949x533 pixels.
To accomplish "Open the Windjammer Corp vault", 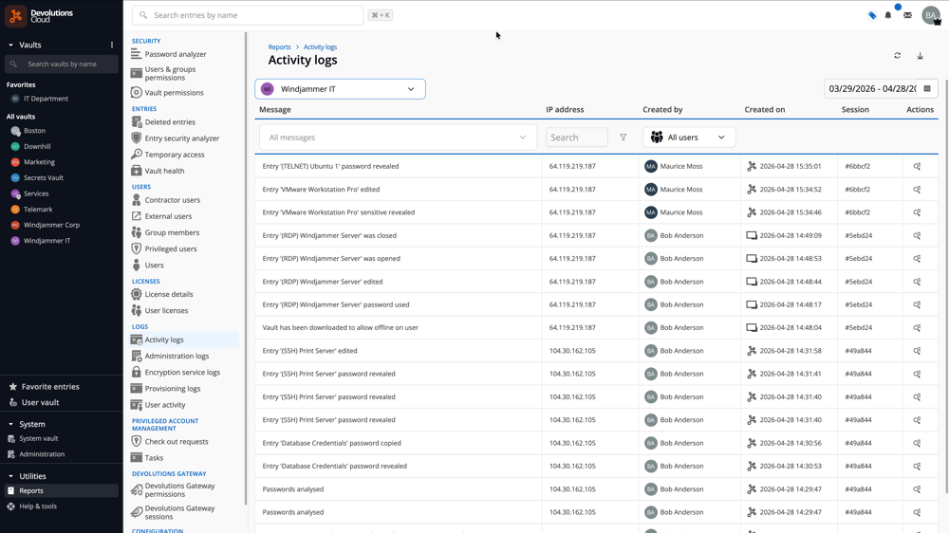I will (x=51, y=225).
